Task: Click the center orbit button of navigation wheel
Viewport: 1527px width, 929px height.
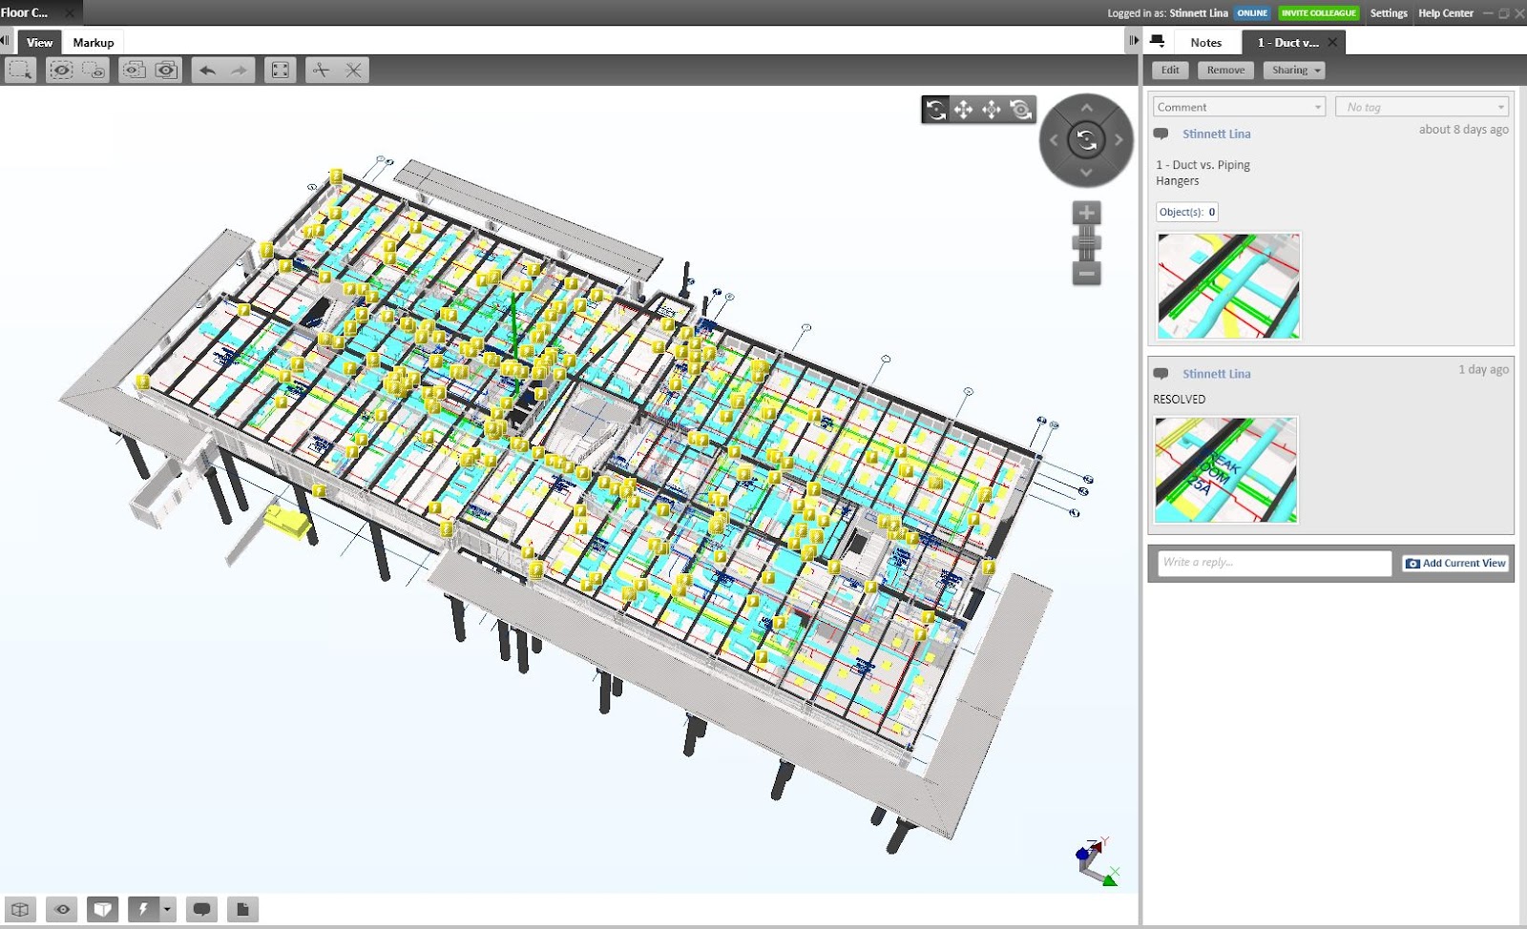Action: [1086, 140]
